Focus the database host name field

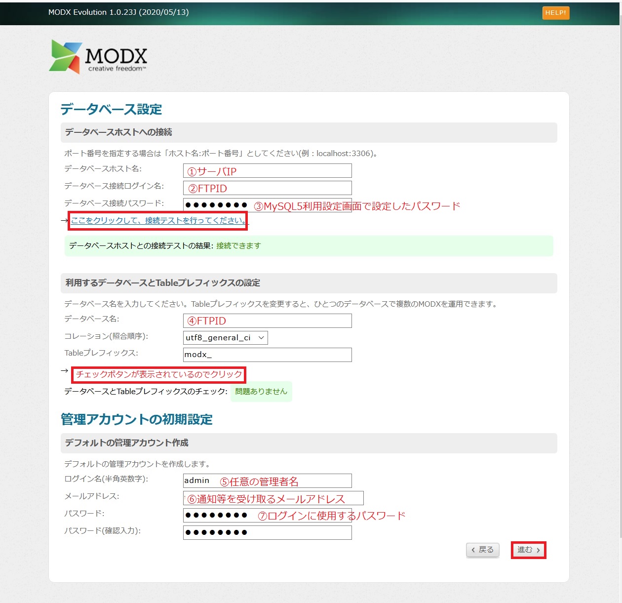click(267, 171)
